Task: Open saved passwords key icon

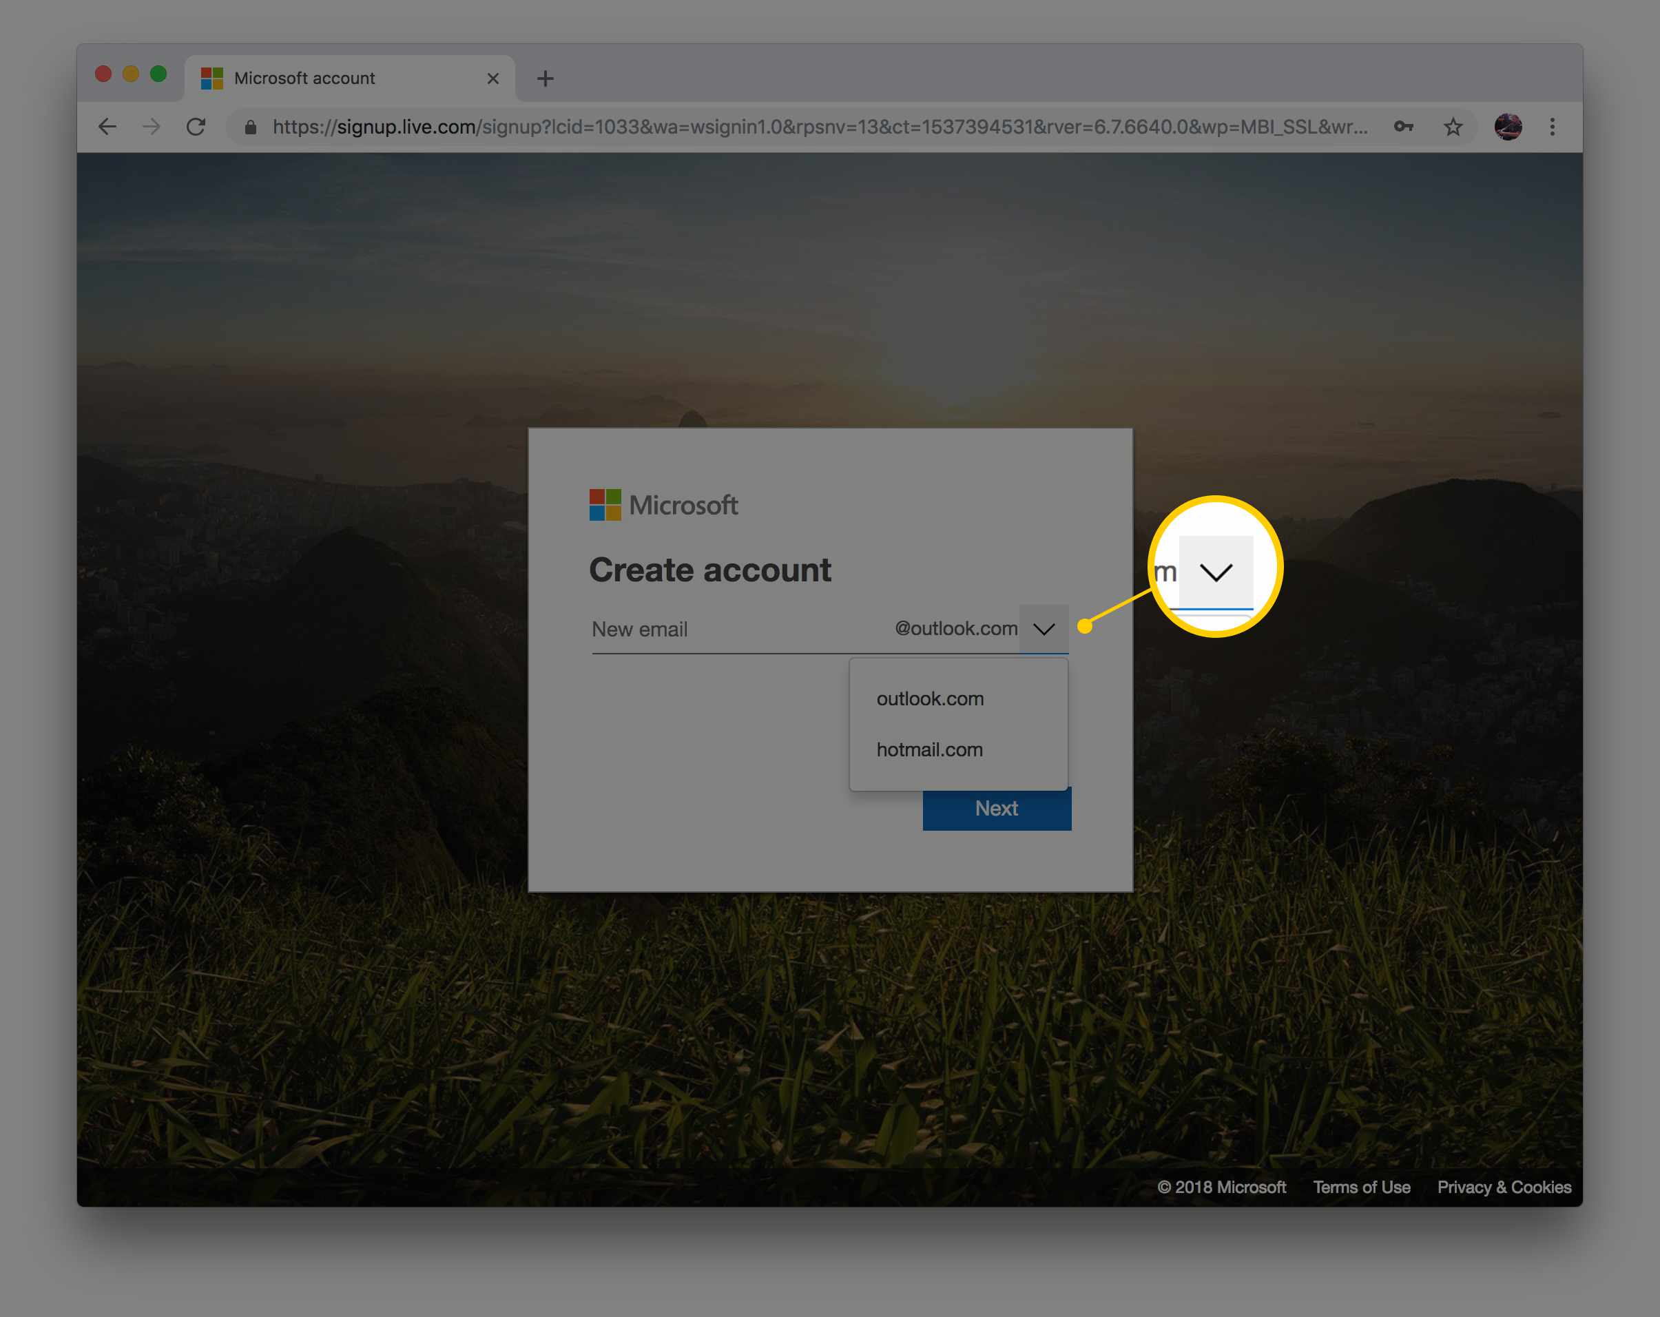Action: point(1403,126)
